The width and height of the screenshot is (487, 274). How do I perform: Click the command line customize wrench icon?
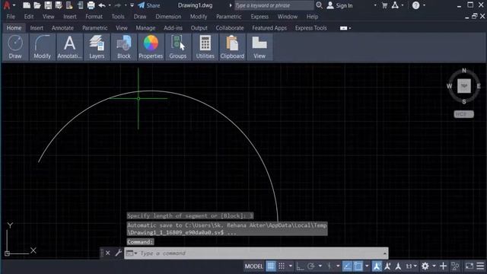tap(118, 253)
